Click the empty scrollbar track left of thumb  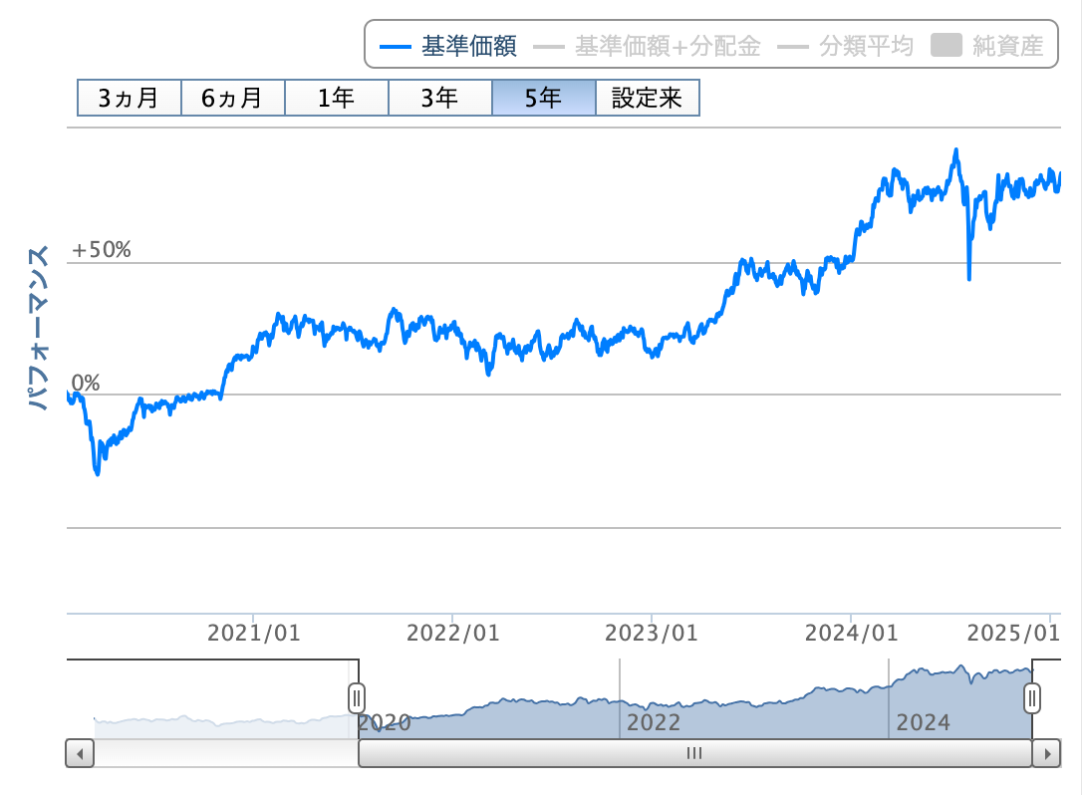(225, 753)
